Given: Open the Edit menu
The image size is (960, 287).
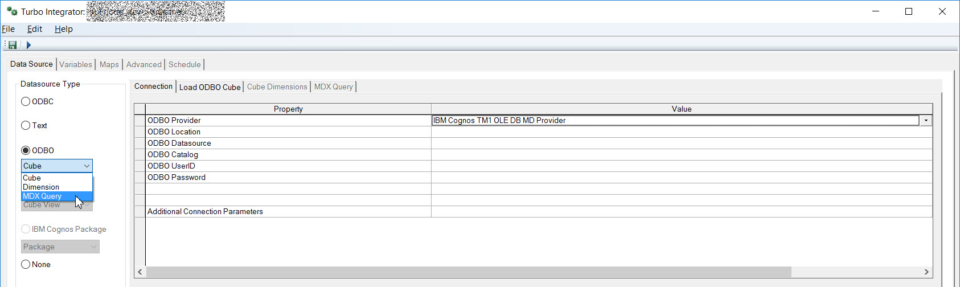Looking at the screenshot, I should (35, 29).
